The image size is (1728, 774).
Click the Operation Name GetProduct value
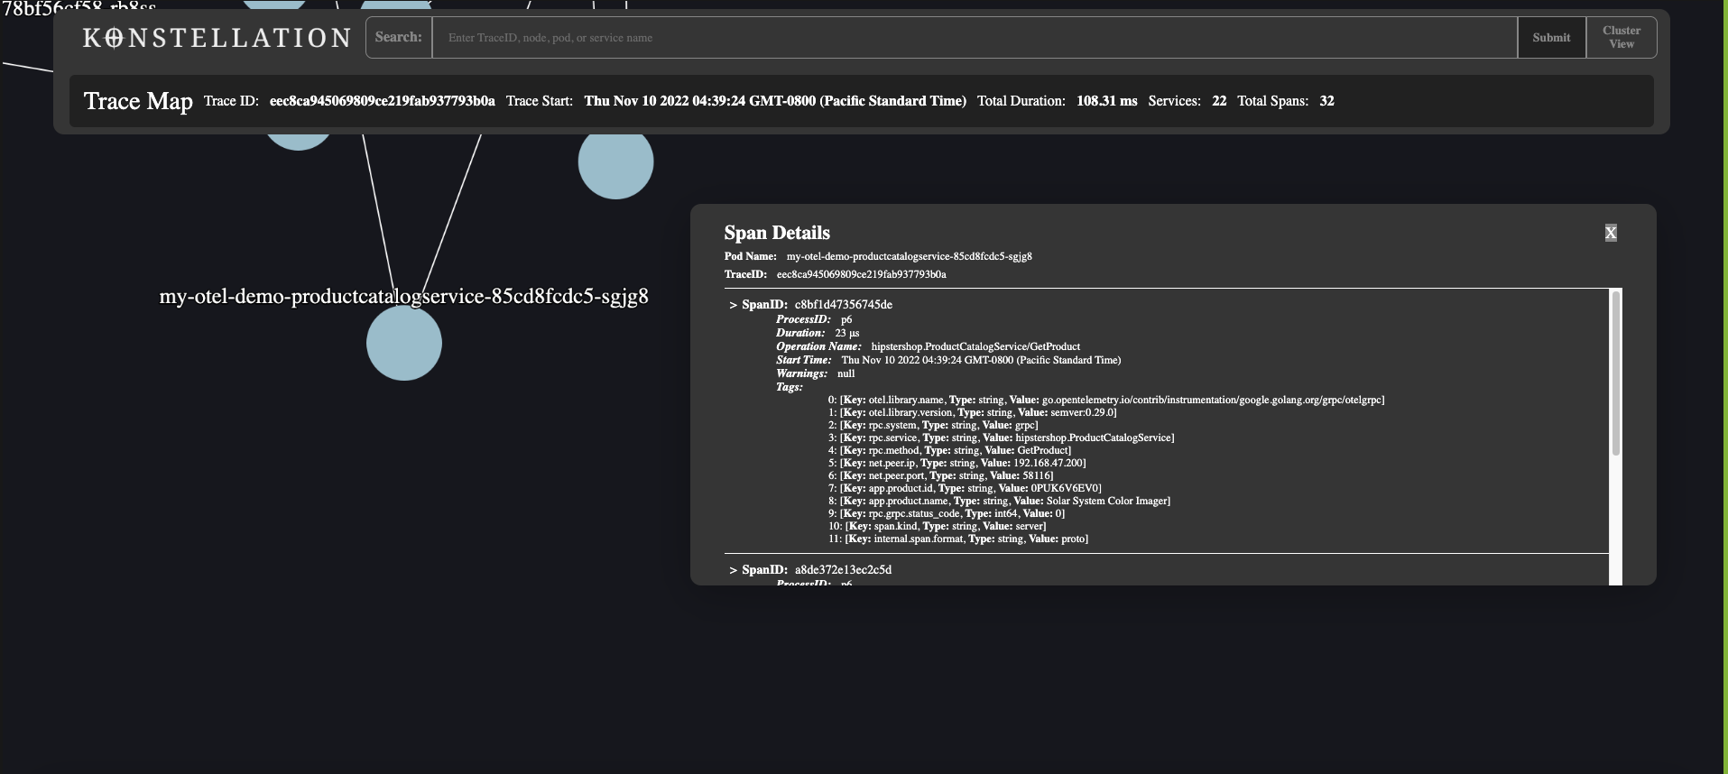pos(975,346)
